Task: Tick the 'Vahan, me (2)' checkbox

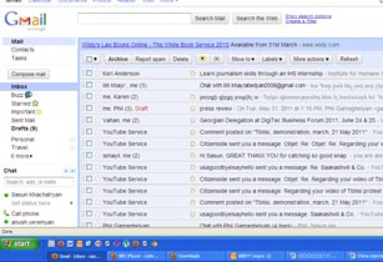Action: [89, 120]
